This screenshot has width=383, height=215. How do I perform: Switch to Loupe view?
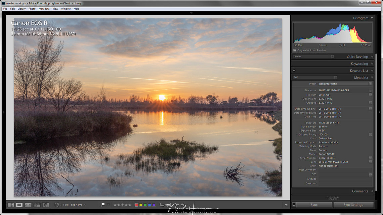(19, 205)
